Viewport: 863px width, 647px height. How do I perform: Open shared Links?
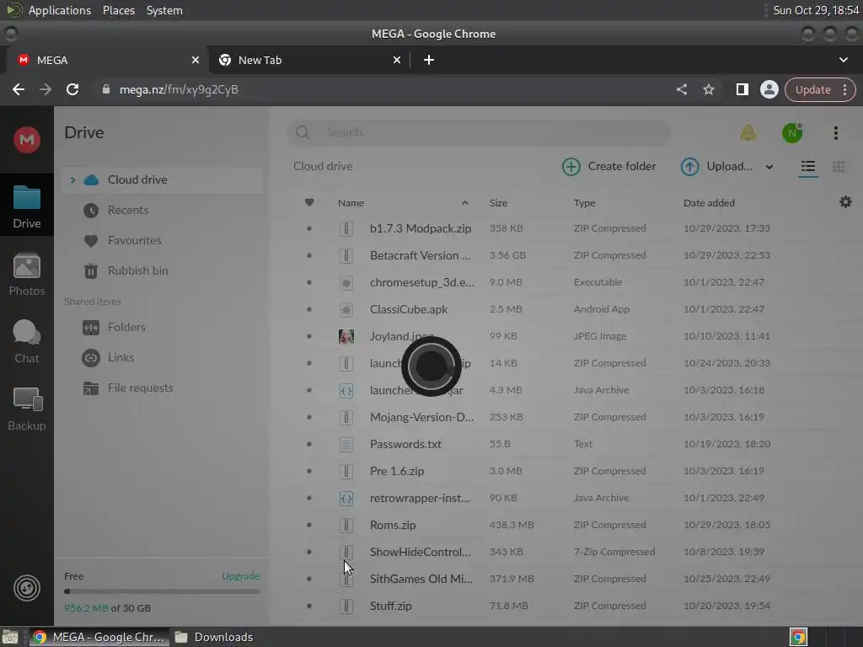pos(121,357)
